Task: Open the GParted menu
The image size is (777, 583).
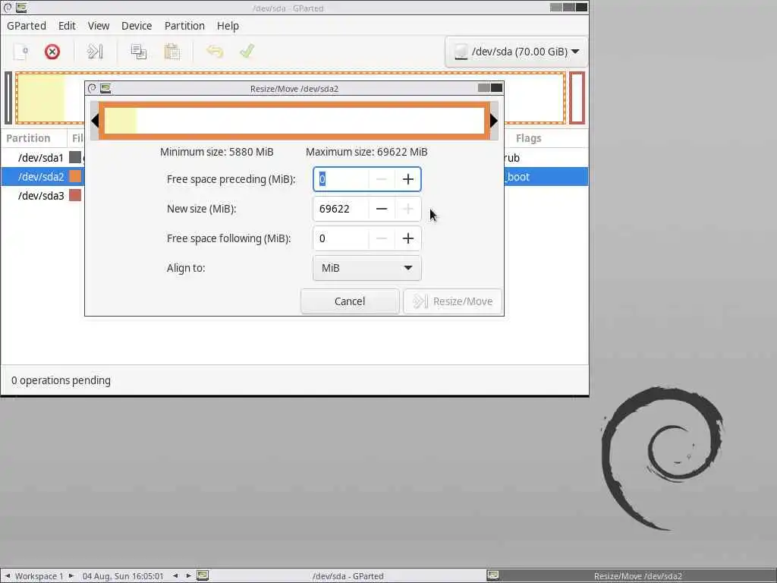Action: [x=27, y=26]
